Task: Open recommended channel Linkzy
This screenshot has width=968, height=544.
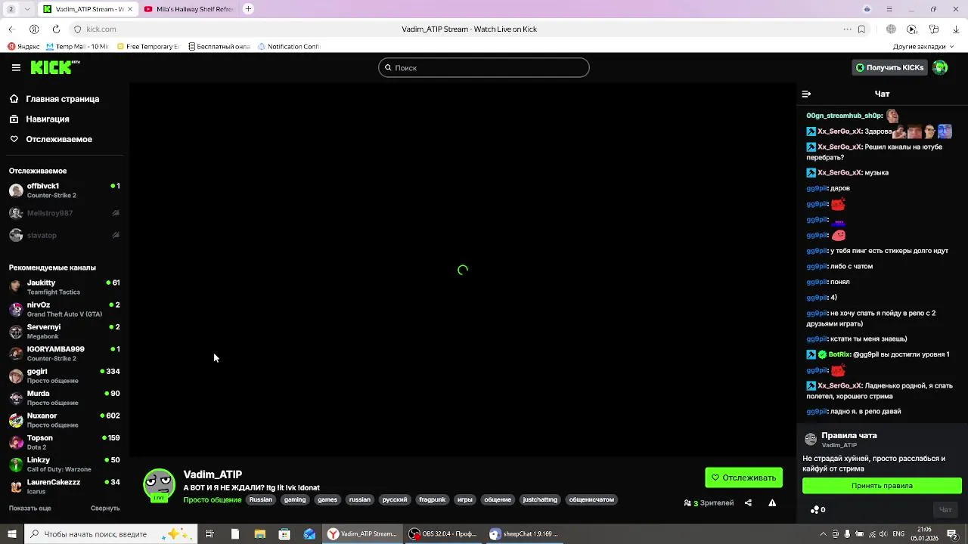Action: [x=64, y=464]
